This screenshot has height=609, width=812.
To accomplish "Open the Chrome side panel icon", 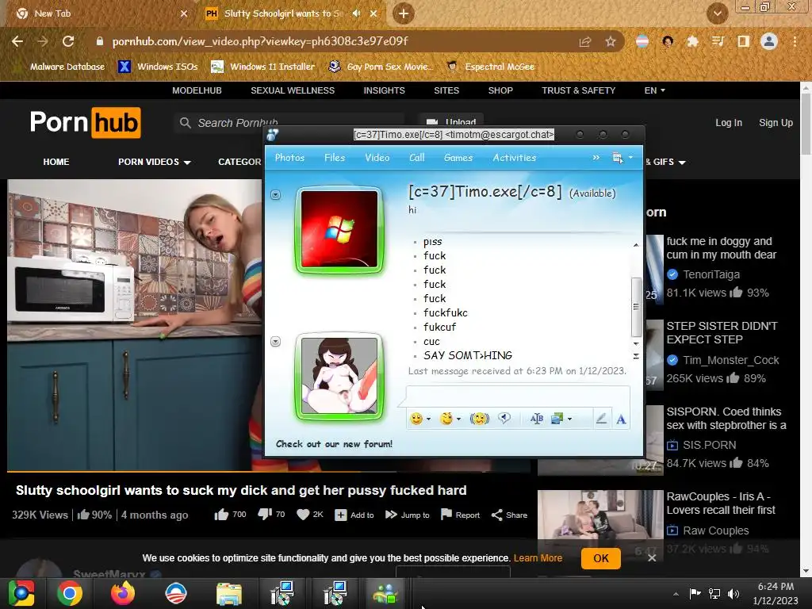I will pos(744,41).
